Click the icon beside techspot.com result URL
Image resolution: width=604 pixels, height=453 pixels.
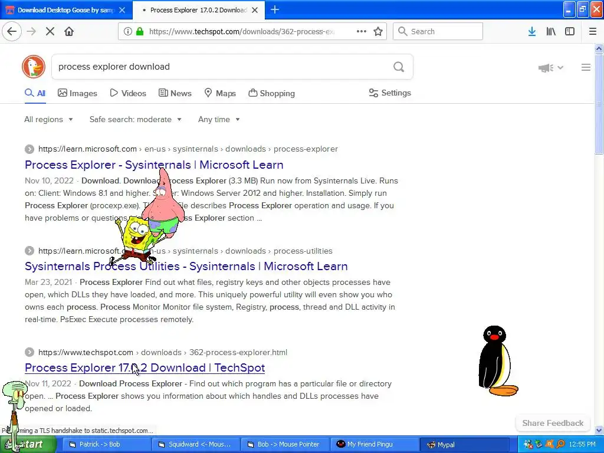(29, 352)
